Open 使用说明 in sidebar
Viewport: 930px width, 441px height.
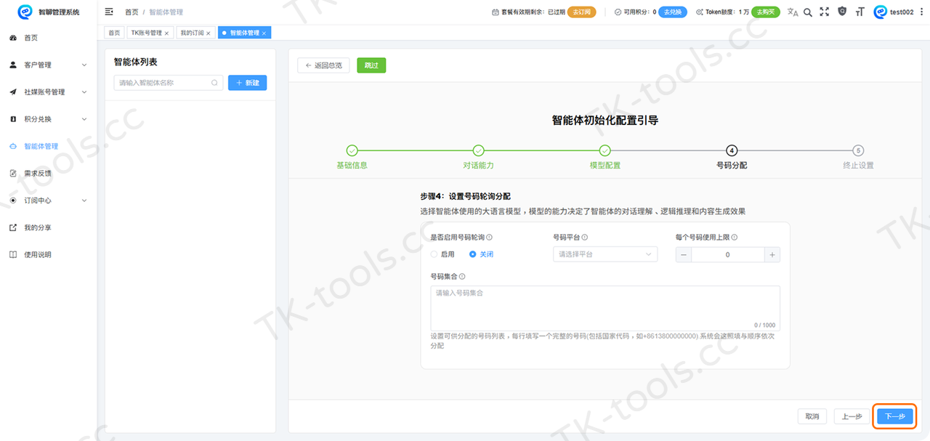pos(49,254)
